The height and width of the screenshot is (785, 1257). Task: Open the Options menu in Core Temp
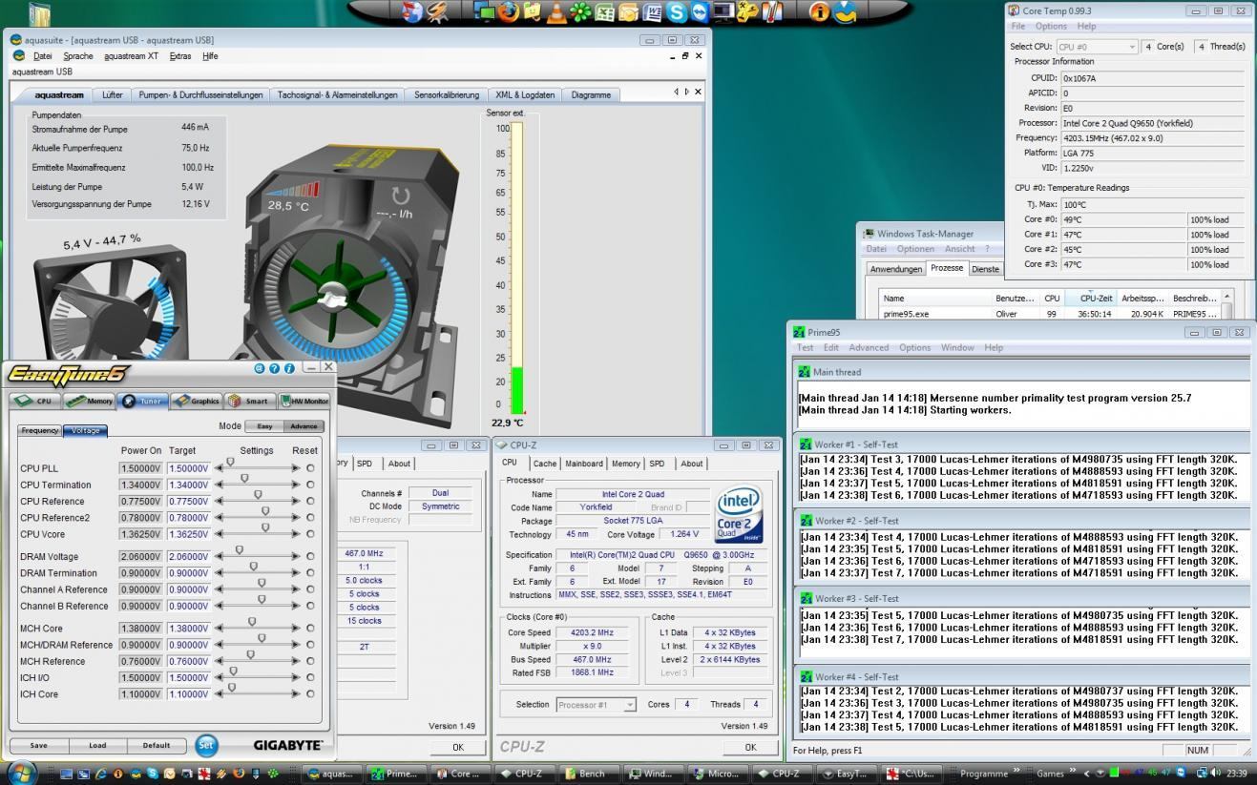coord(1051,26)
